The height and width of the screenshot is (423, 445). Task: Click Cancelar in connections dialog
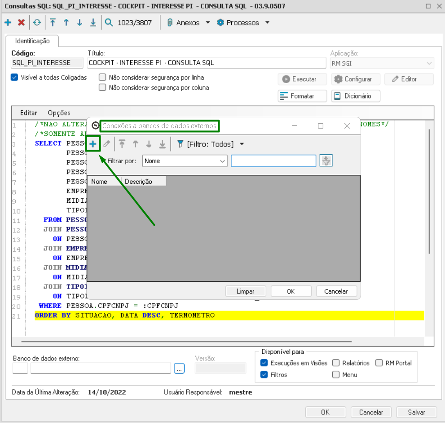point(336,291)
